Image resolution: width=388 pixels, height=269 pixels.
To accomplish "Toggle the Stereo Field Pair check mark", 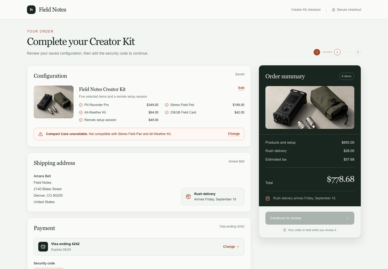I will 167,105.
